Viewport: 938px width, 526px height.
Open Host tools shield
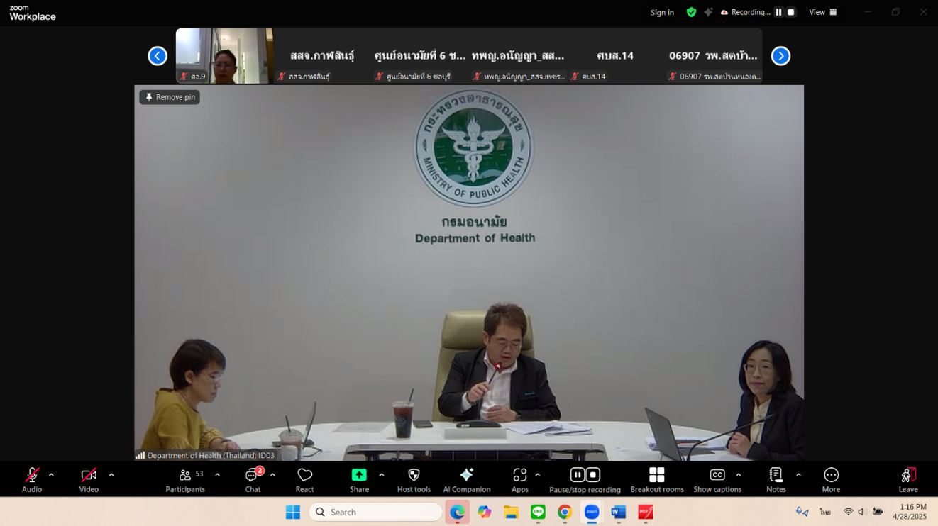[414, 479]
